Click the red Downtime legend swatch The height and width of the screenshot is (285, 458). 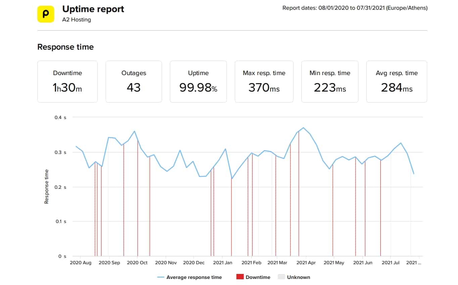point(240,277)
